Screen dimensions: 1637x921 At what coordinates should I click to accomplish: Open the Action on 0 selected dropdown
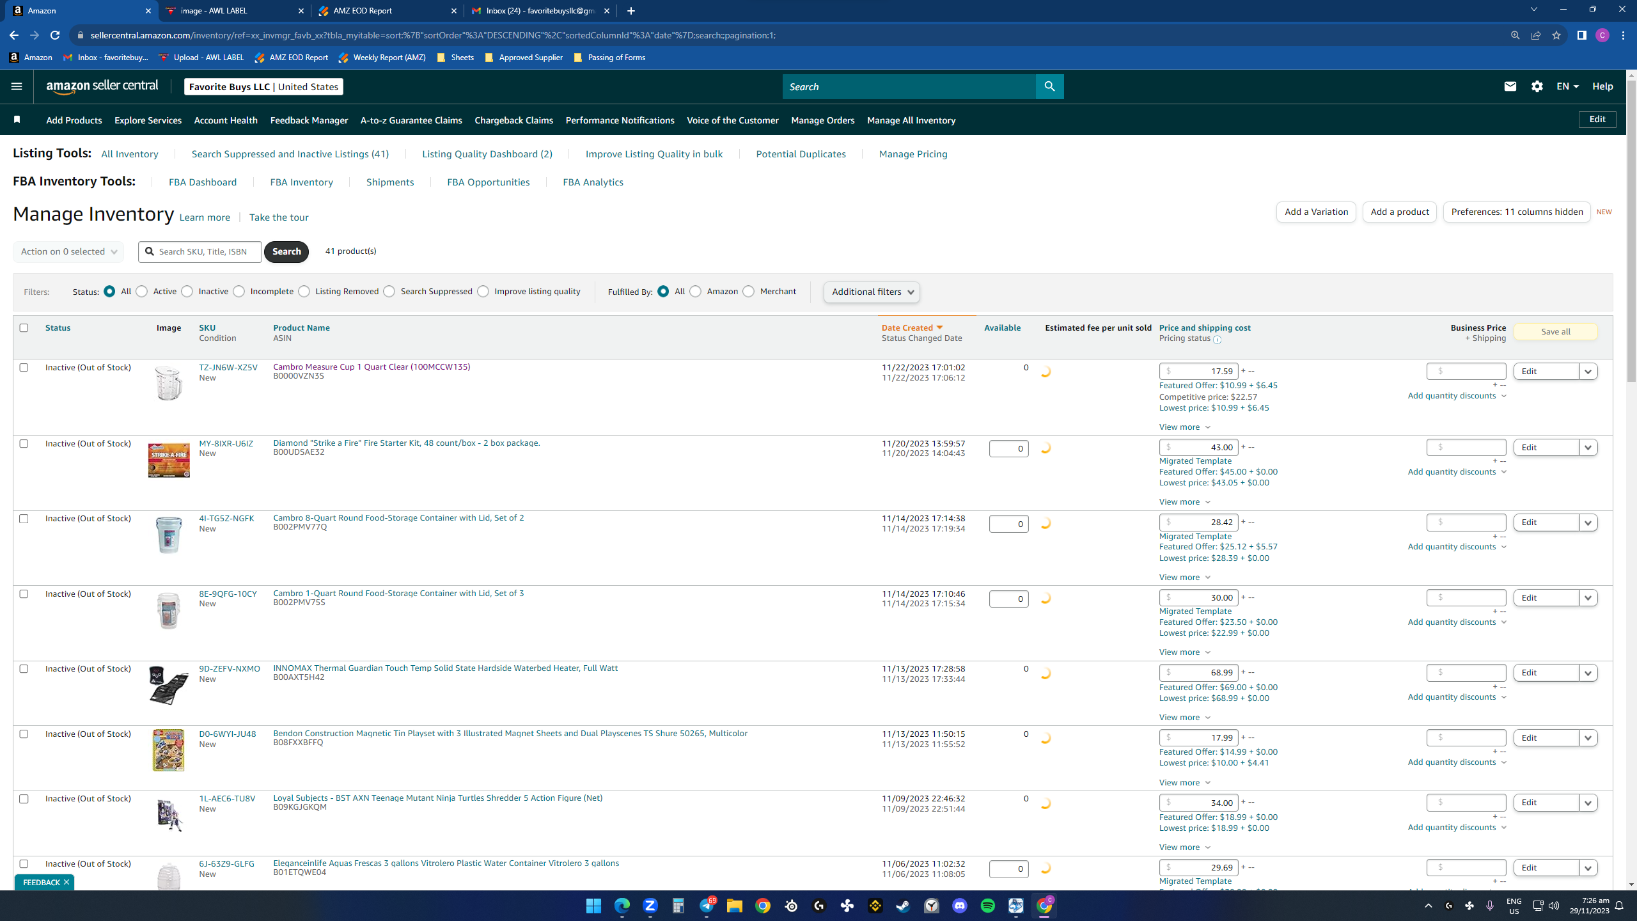(x=68, y=251)
